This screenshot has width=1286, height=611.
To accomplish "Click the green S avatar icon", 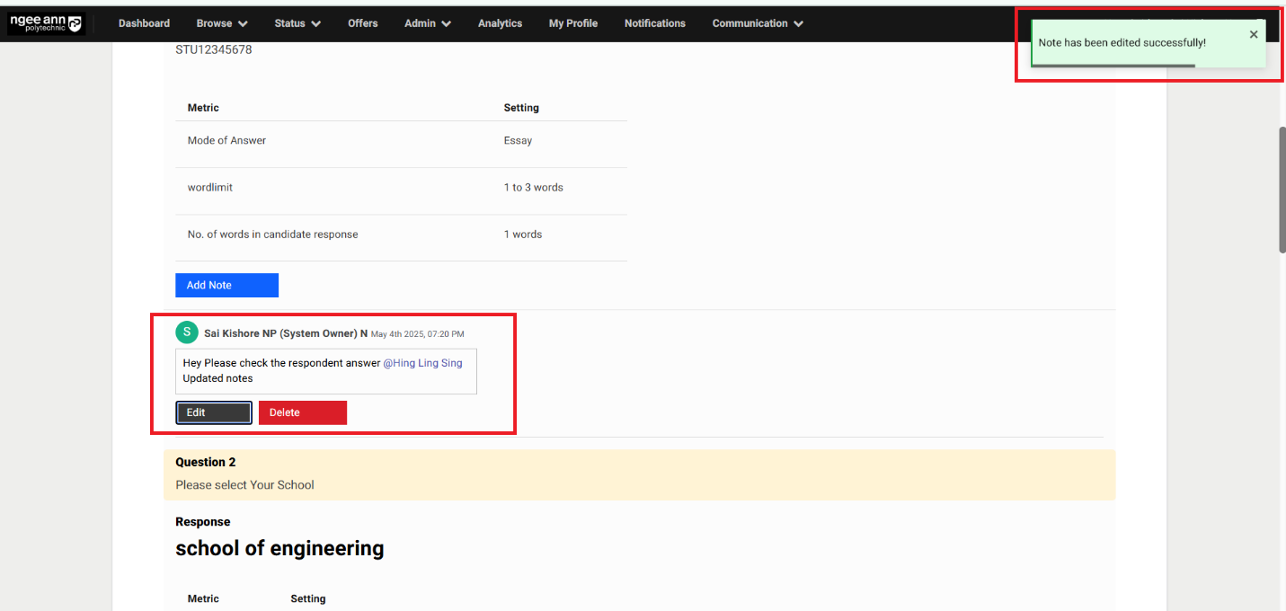I will pos(186,332).
